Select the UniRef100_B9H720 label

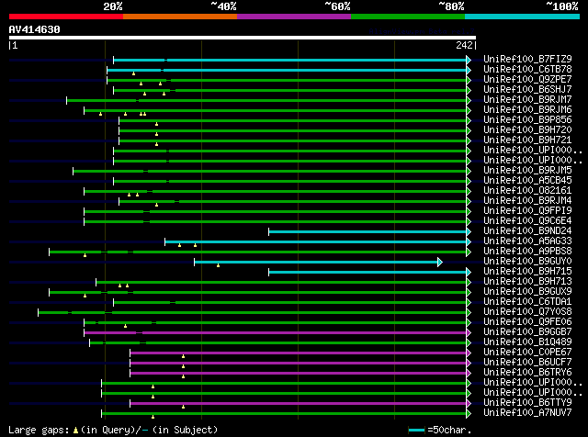coord(527,130)
